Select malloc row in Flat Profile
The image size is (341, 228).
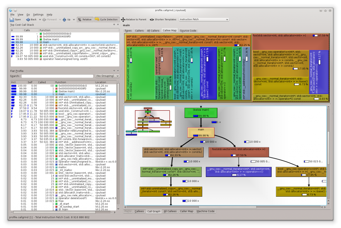(x=64, y=167)
